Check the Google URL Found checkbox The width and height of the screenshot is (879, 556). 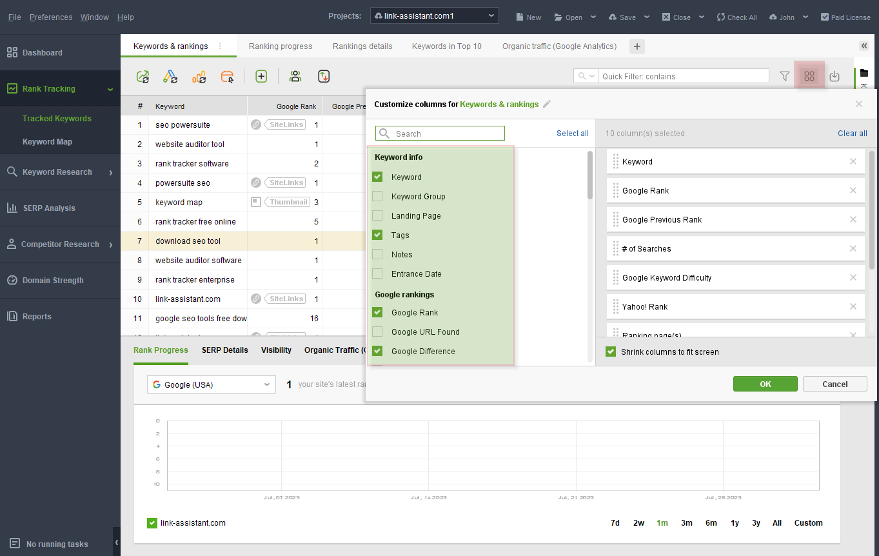coord(377,332)
